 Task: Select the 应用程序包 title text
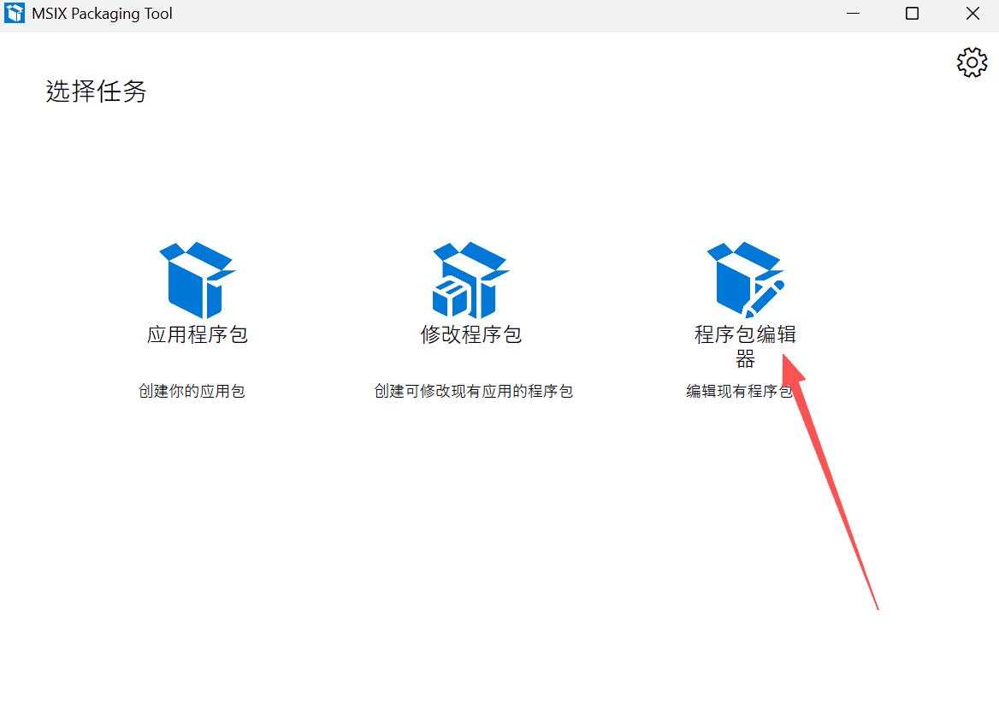198,334
